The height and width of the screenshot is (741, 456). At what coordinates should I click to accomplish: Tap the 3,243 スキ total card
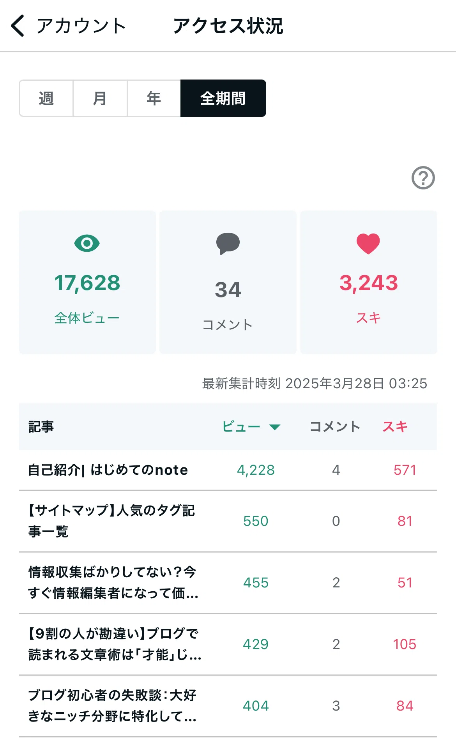(x=369, y=282)
